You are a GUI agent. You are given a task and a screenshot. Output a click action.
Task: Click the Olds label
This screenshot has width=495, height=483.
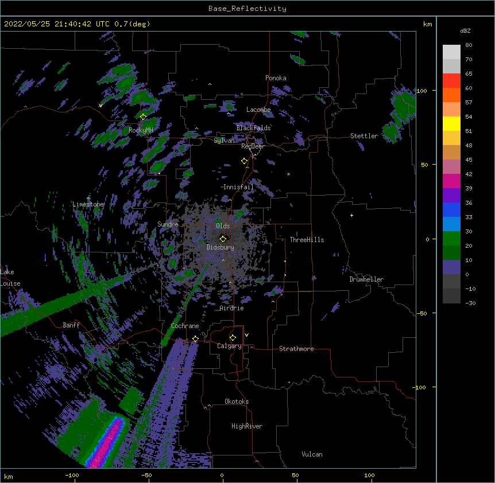223,226
